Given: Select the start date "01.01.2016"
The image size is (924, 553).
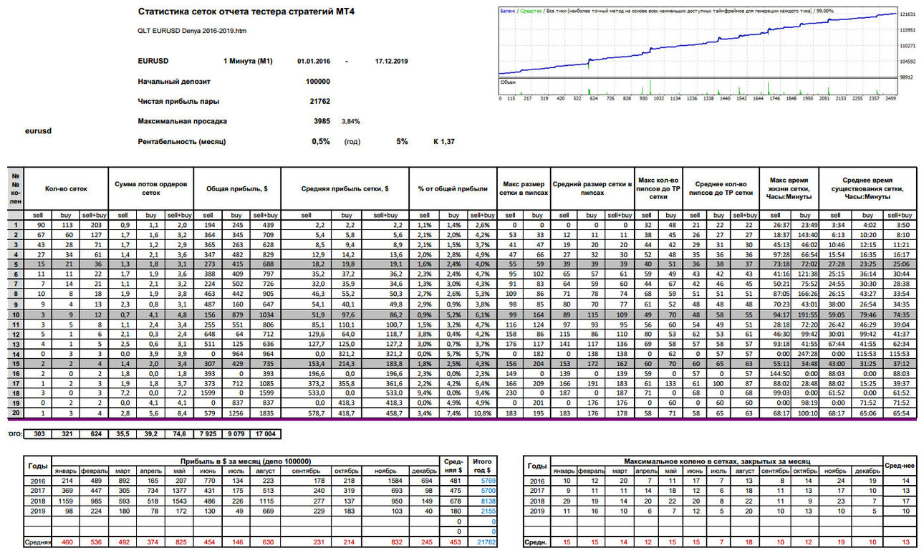Looking at the screenshot, I should [x=314, y=62].
